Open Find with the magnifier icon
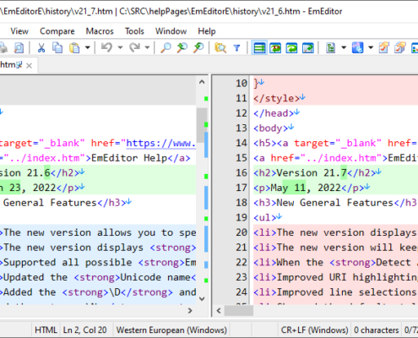Image resolution: width=418 pixels, height=338 pixels. 166,47
